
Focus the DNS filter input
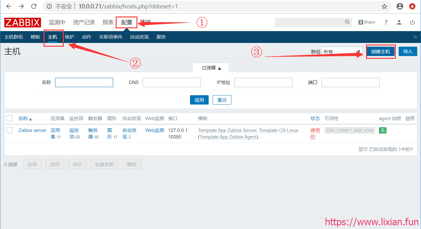tap(172, 82)
